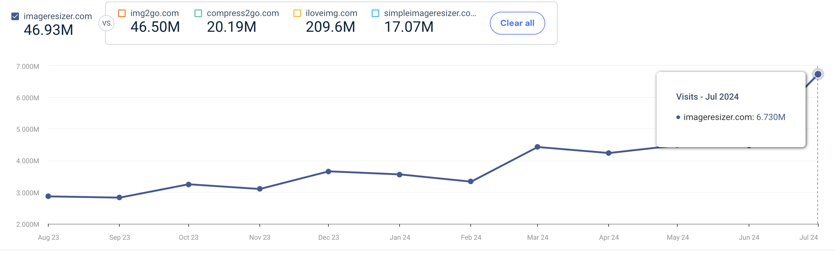Click the Oct 23 chart point
This screenshot has width=835, height=253.
point(189,185)
